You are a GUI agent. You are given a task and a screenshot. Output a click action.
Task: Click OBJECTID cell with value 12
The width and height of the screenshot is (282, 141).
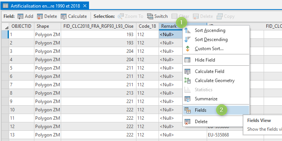21,127
